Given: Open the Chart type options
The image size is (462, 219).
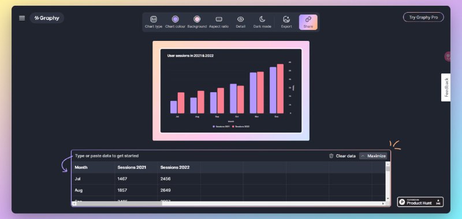Looking at the screenshot, I should click(154, 22).
